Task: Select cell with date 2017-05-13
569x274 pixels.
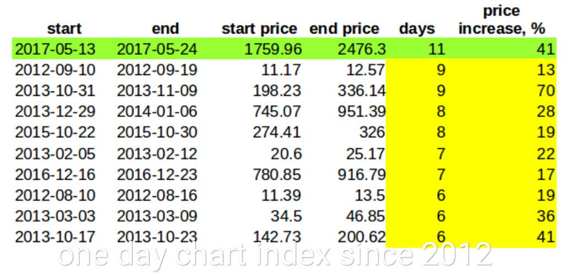Action: click(x=55, y=49)
